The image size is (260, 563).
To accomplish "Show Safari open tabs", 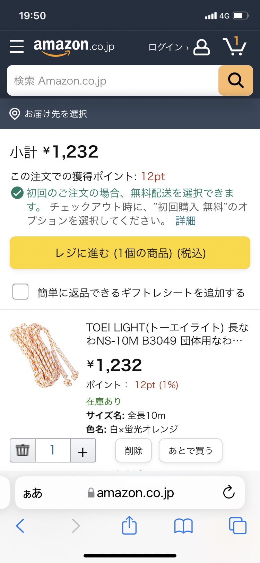I will (x=237, y=526).
